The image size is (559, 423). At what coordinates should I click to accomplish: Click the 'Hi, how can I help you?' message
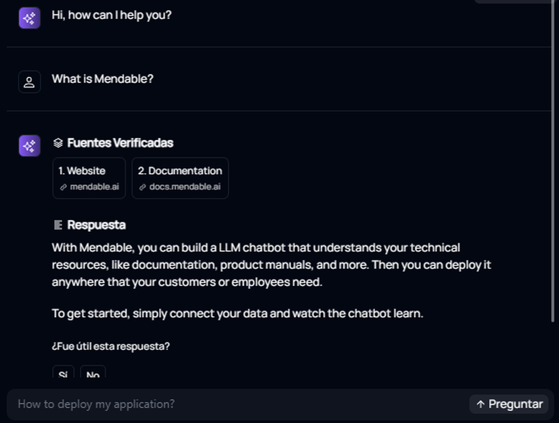(x=112, y=15)
